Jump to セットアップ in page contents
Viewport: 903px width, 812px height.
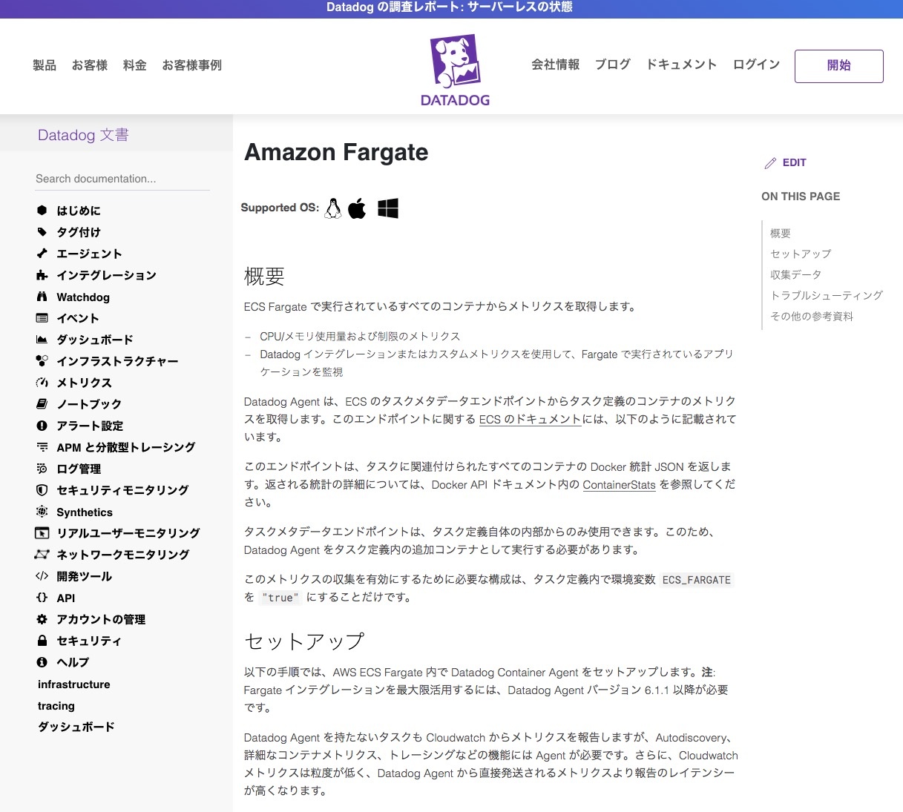801,254
